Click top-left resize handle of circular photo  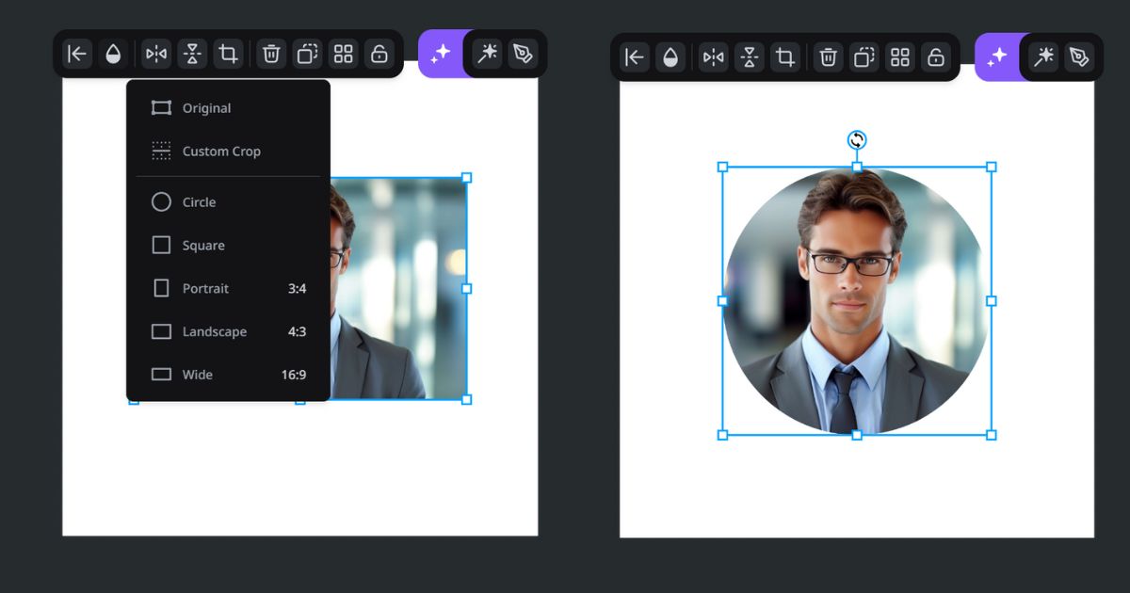[723, 167]
